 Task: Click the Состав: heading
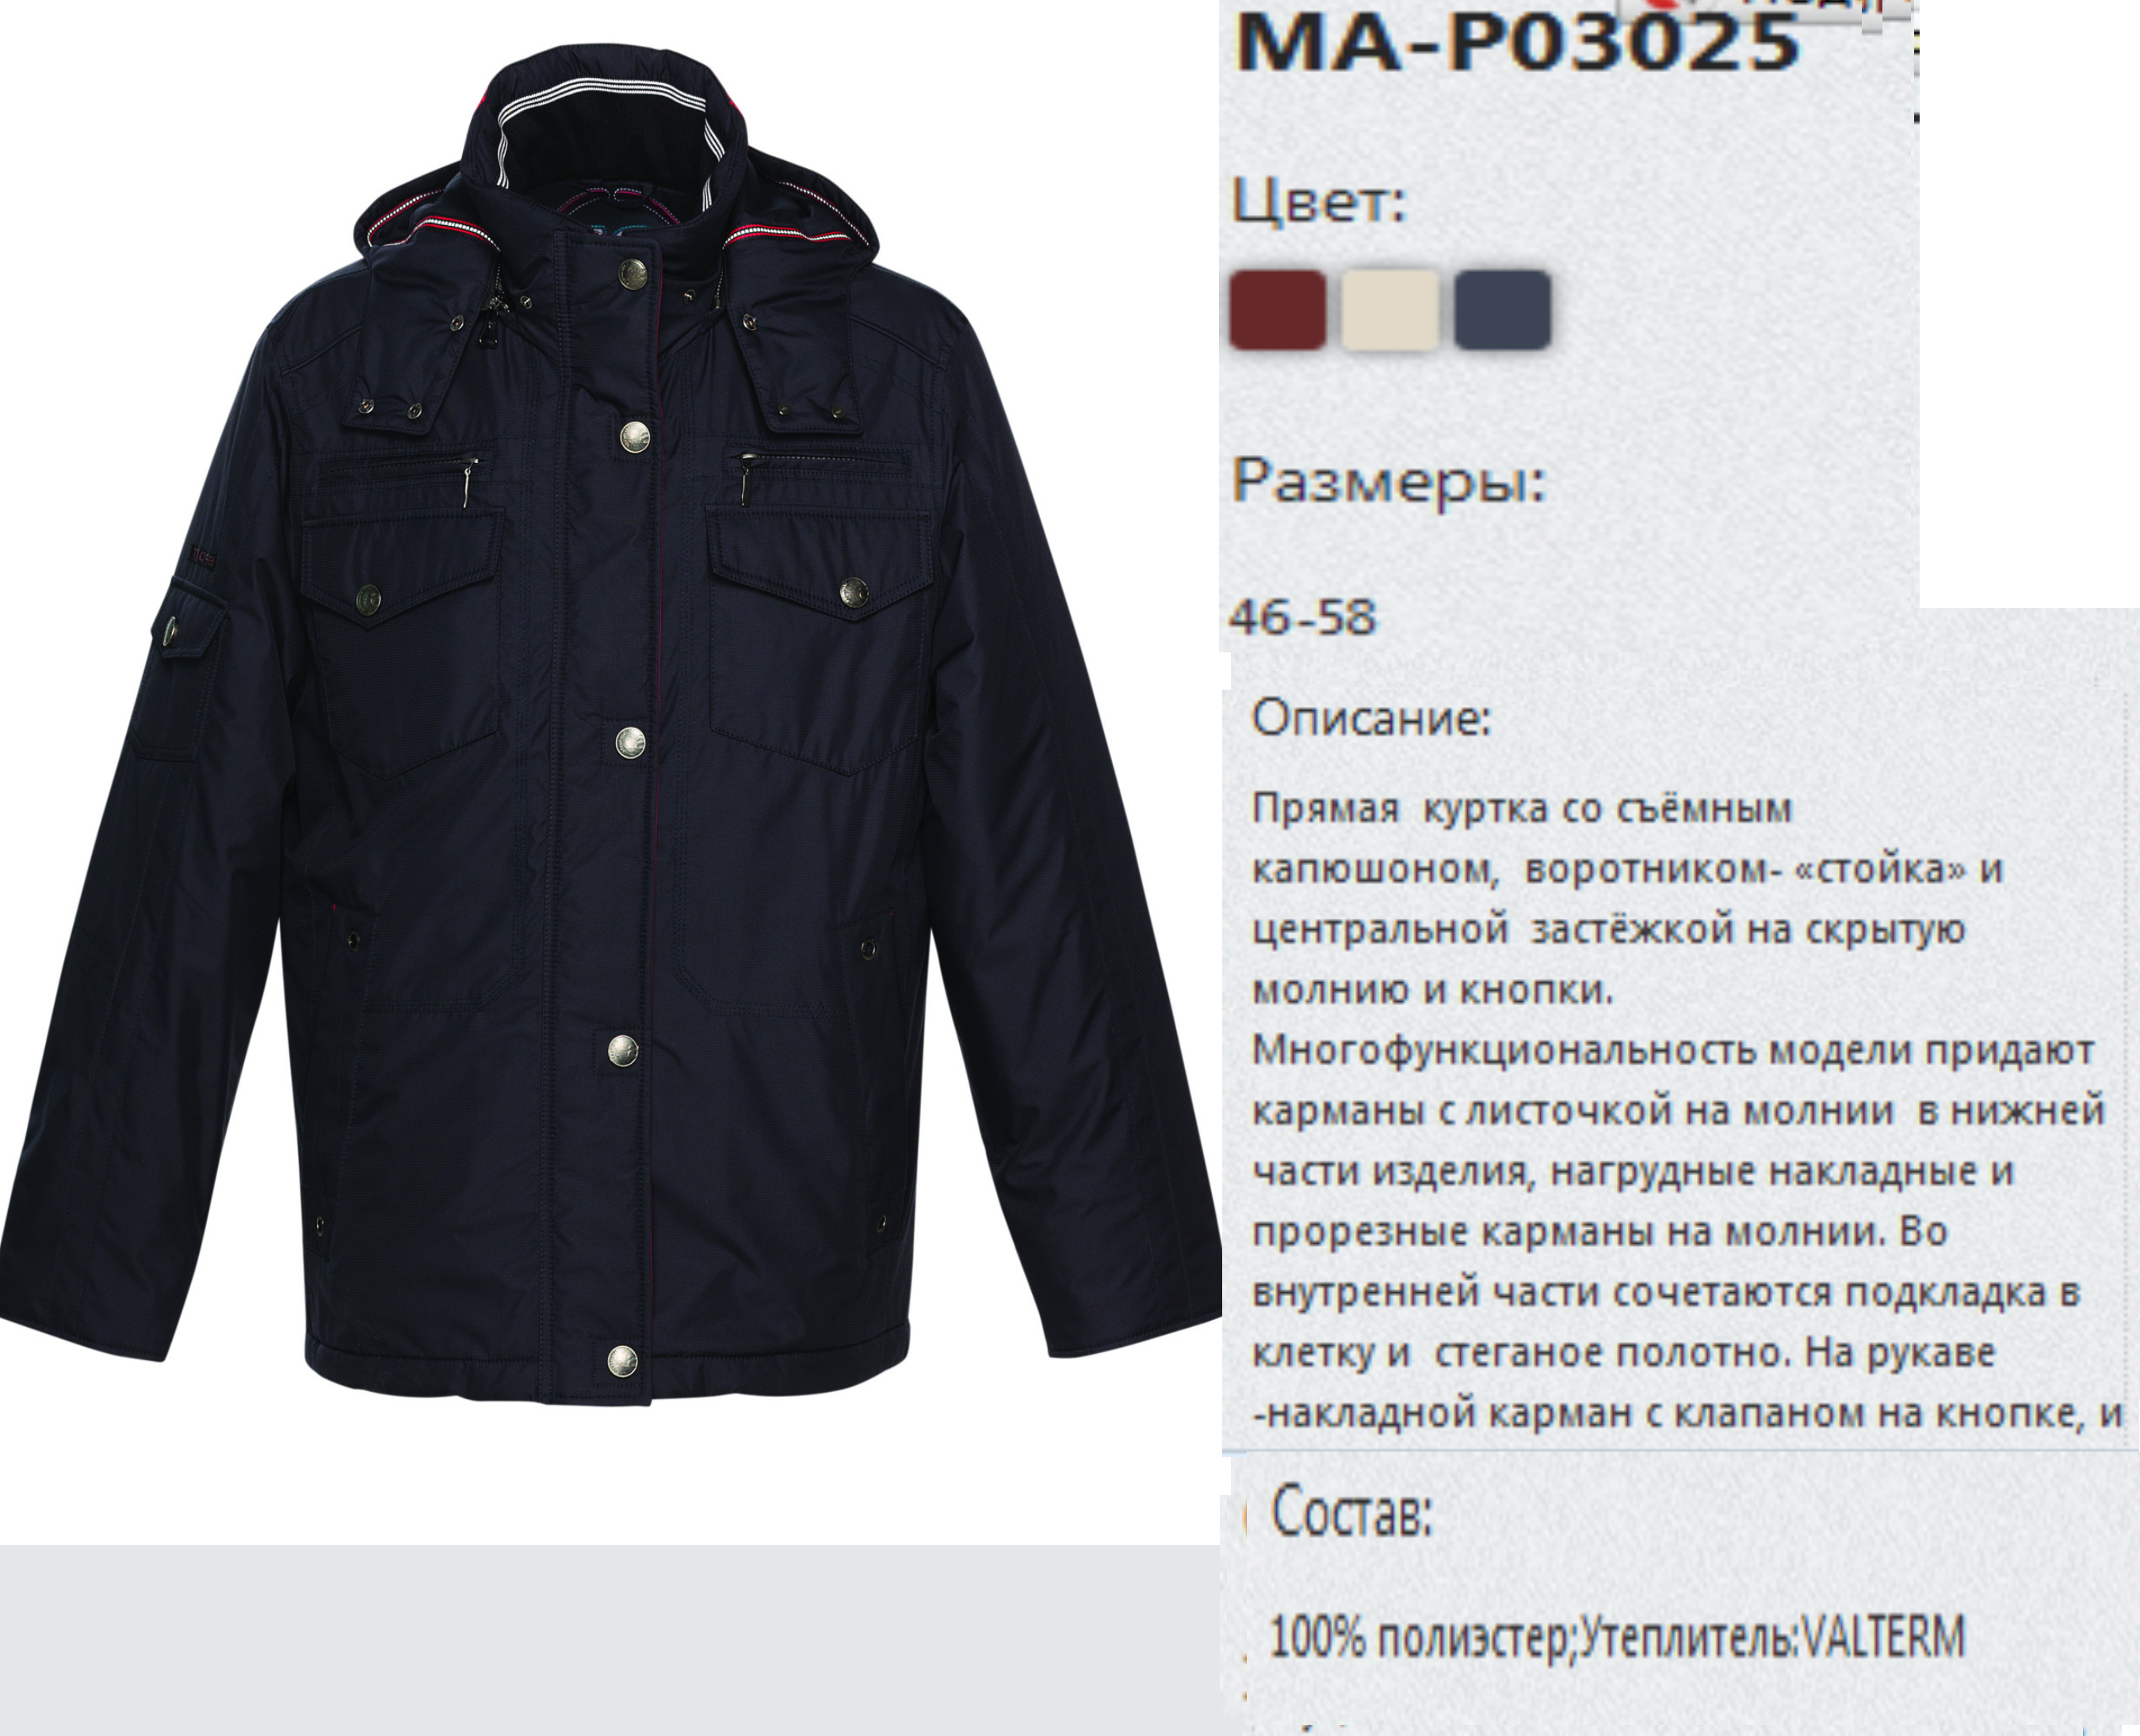[x=1352, y=1511]
